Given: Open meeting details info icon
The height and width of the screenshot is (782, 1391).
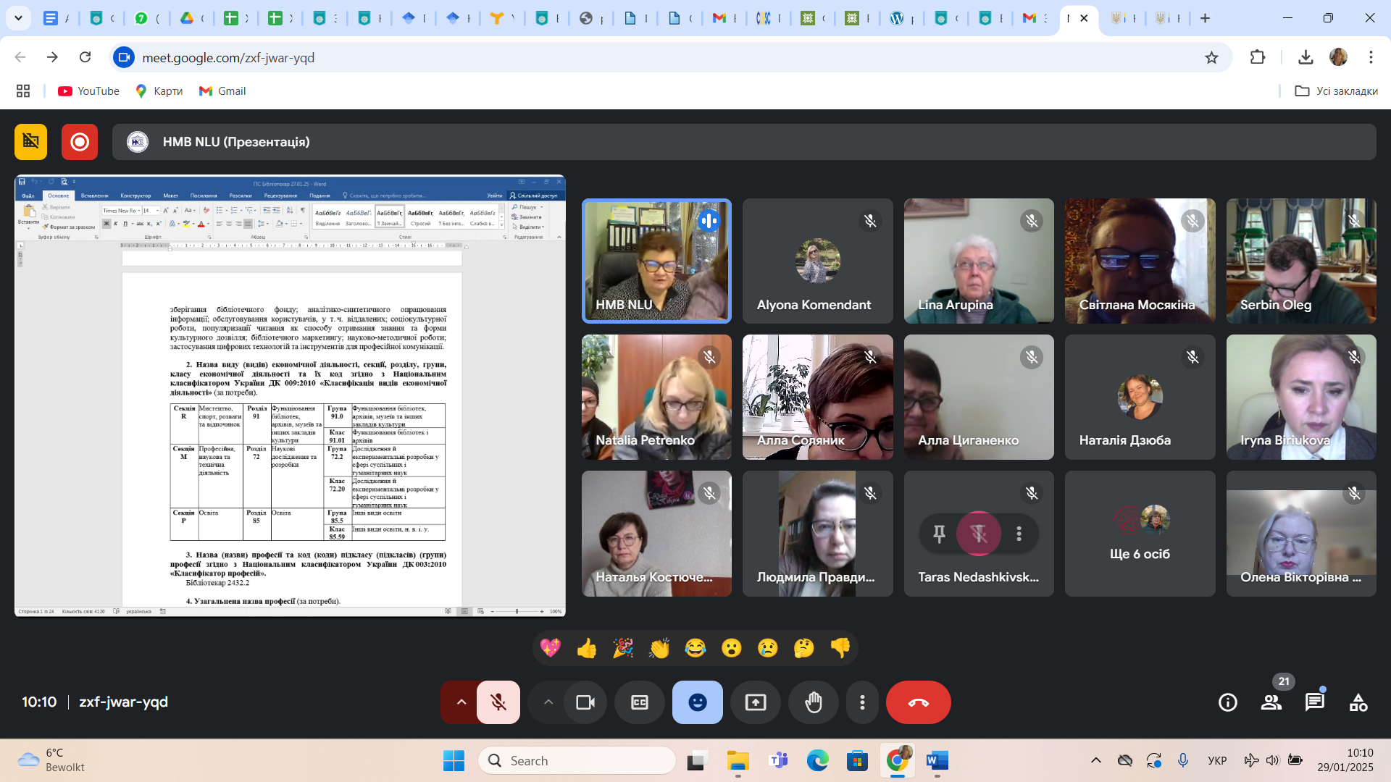Looking at the screenshot, I should (x=1228, y=702).
